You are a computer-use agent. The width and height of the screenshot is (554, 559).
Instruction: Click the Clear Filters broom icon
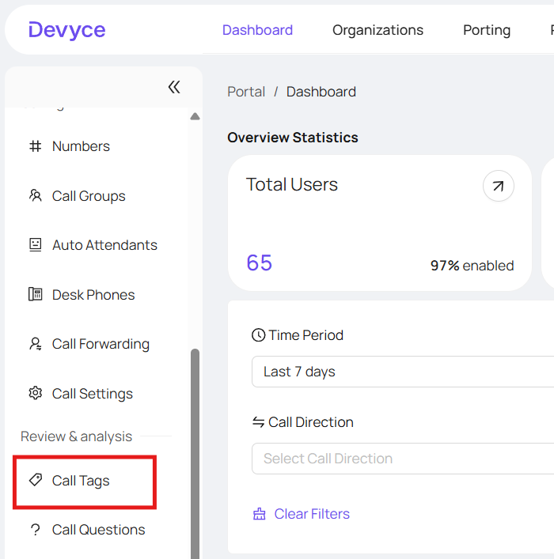click(x=259, y=514)
